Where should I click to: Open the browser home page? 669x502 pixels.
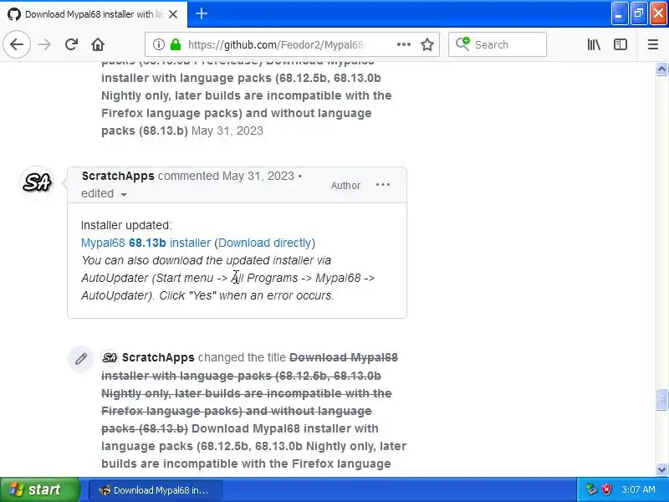pos(98,44)
